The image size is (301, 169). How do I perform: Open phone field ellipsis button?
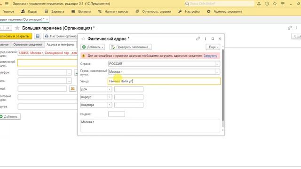tap(69, 72)
